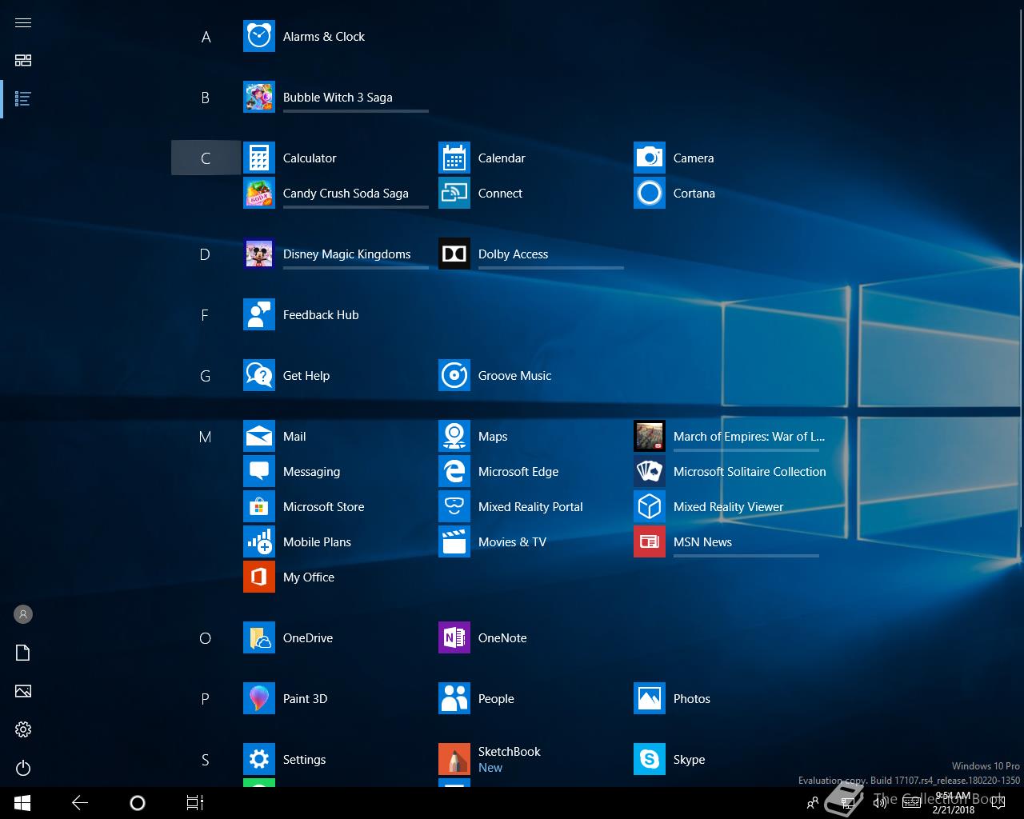The image size is (1024, 819).
Task: Launch the Camera app icon
Action: point(650,158)
